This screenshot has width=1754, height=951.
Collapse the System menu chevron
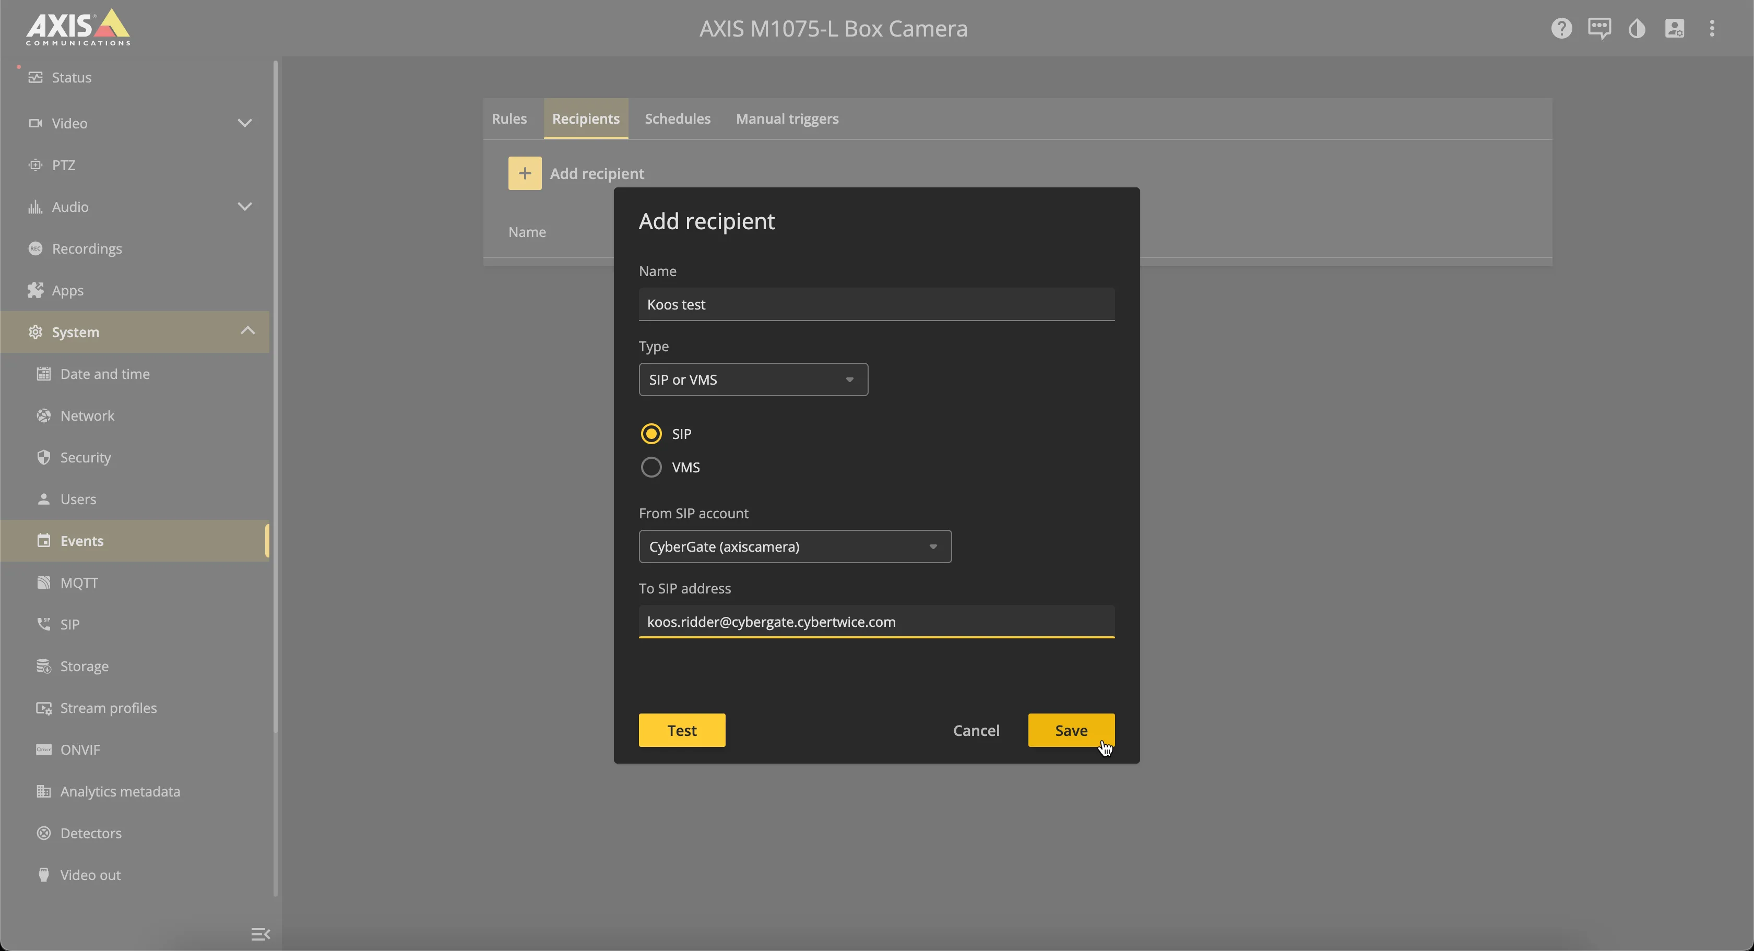[x=247, y=331]
